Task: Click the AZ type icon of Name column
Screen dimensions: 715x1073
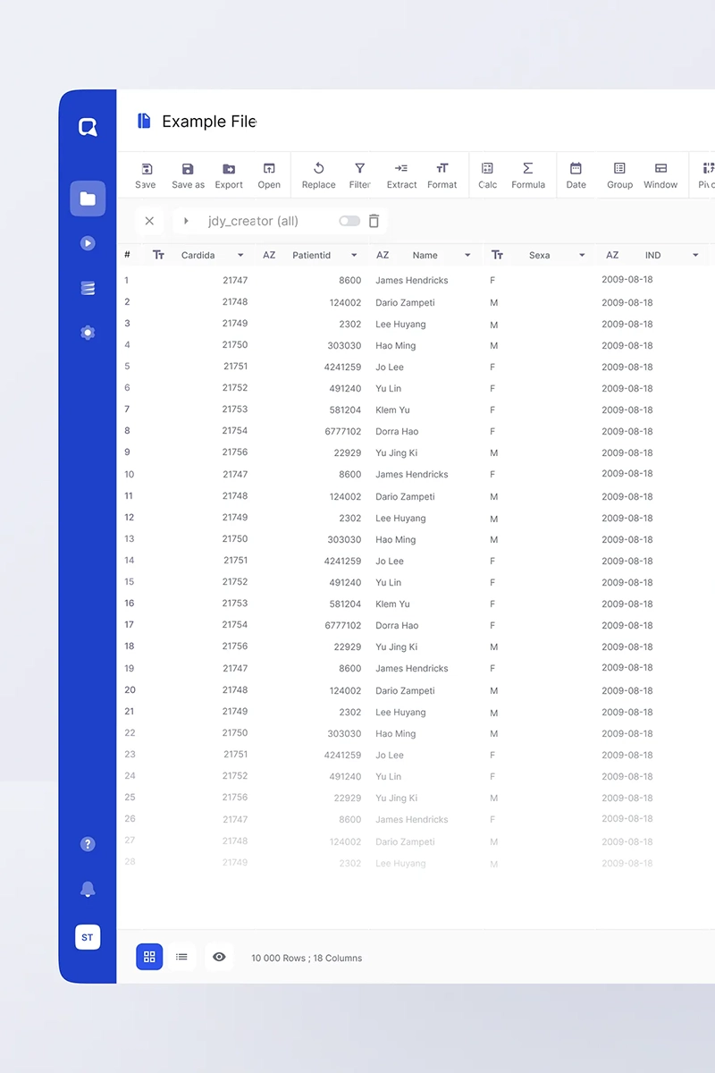Action: [x=383, y=256]
